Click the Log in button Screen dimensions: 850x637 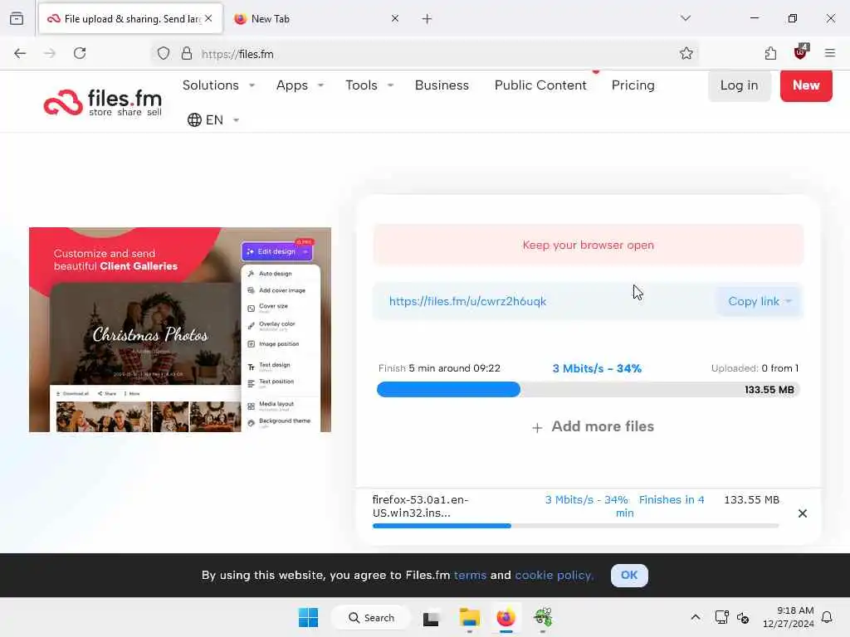tap(740, 85)
